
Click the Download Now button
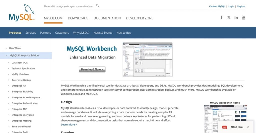pos(92,69)
